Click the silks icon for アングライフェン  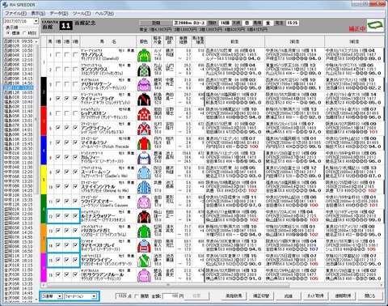coord(144,128)
